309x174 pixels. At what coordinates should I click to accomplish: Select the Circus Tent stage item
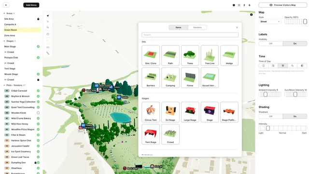coord(151,112)
